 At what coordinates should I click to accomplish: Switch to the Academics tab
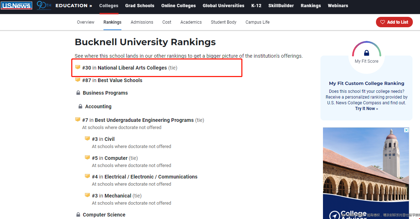pyautogui.click(x=191, y=22)
